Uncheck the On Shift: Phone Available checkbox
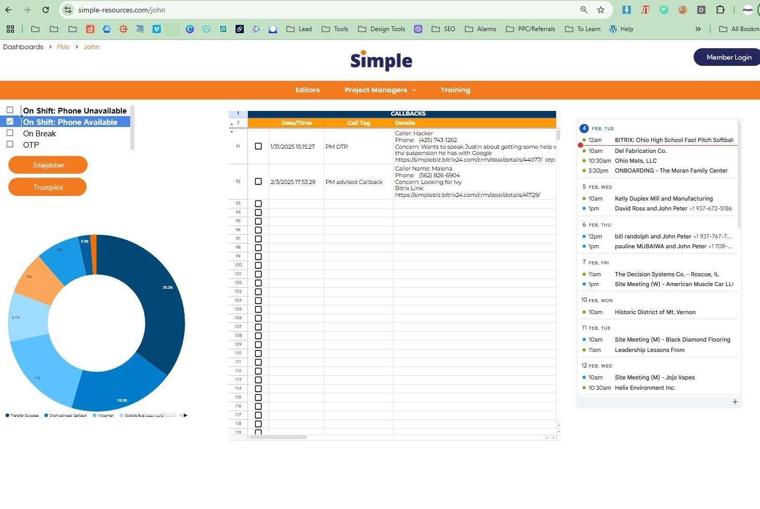This screenshot has width=760, height=509. pyautogui.click(x=10, y=121)
